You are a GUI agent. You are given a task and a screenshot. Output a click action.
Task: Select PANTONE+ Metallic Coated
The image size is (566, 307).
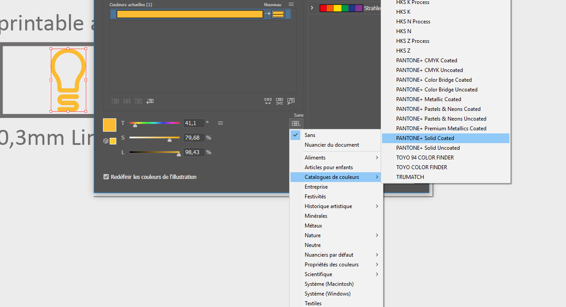(446, 99)
